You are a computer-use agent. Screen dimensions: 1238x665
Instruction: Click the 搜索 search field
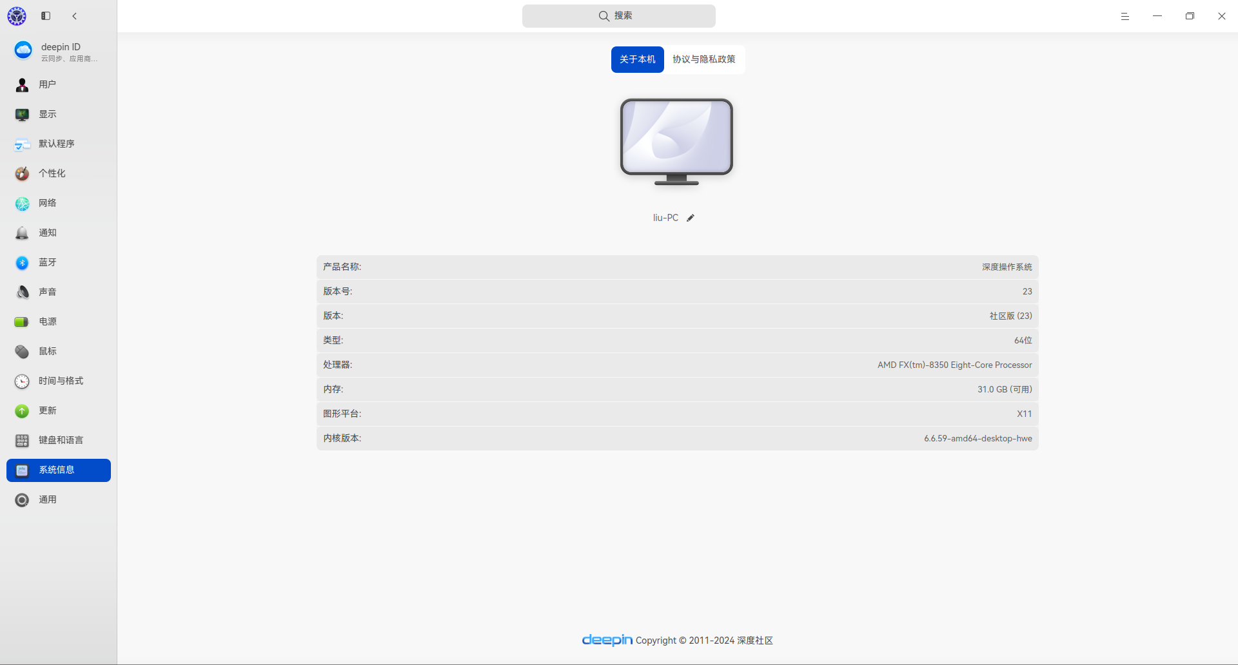click(619, 16)
